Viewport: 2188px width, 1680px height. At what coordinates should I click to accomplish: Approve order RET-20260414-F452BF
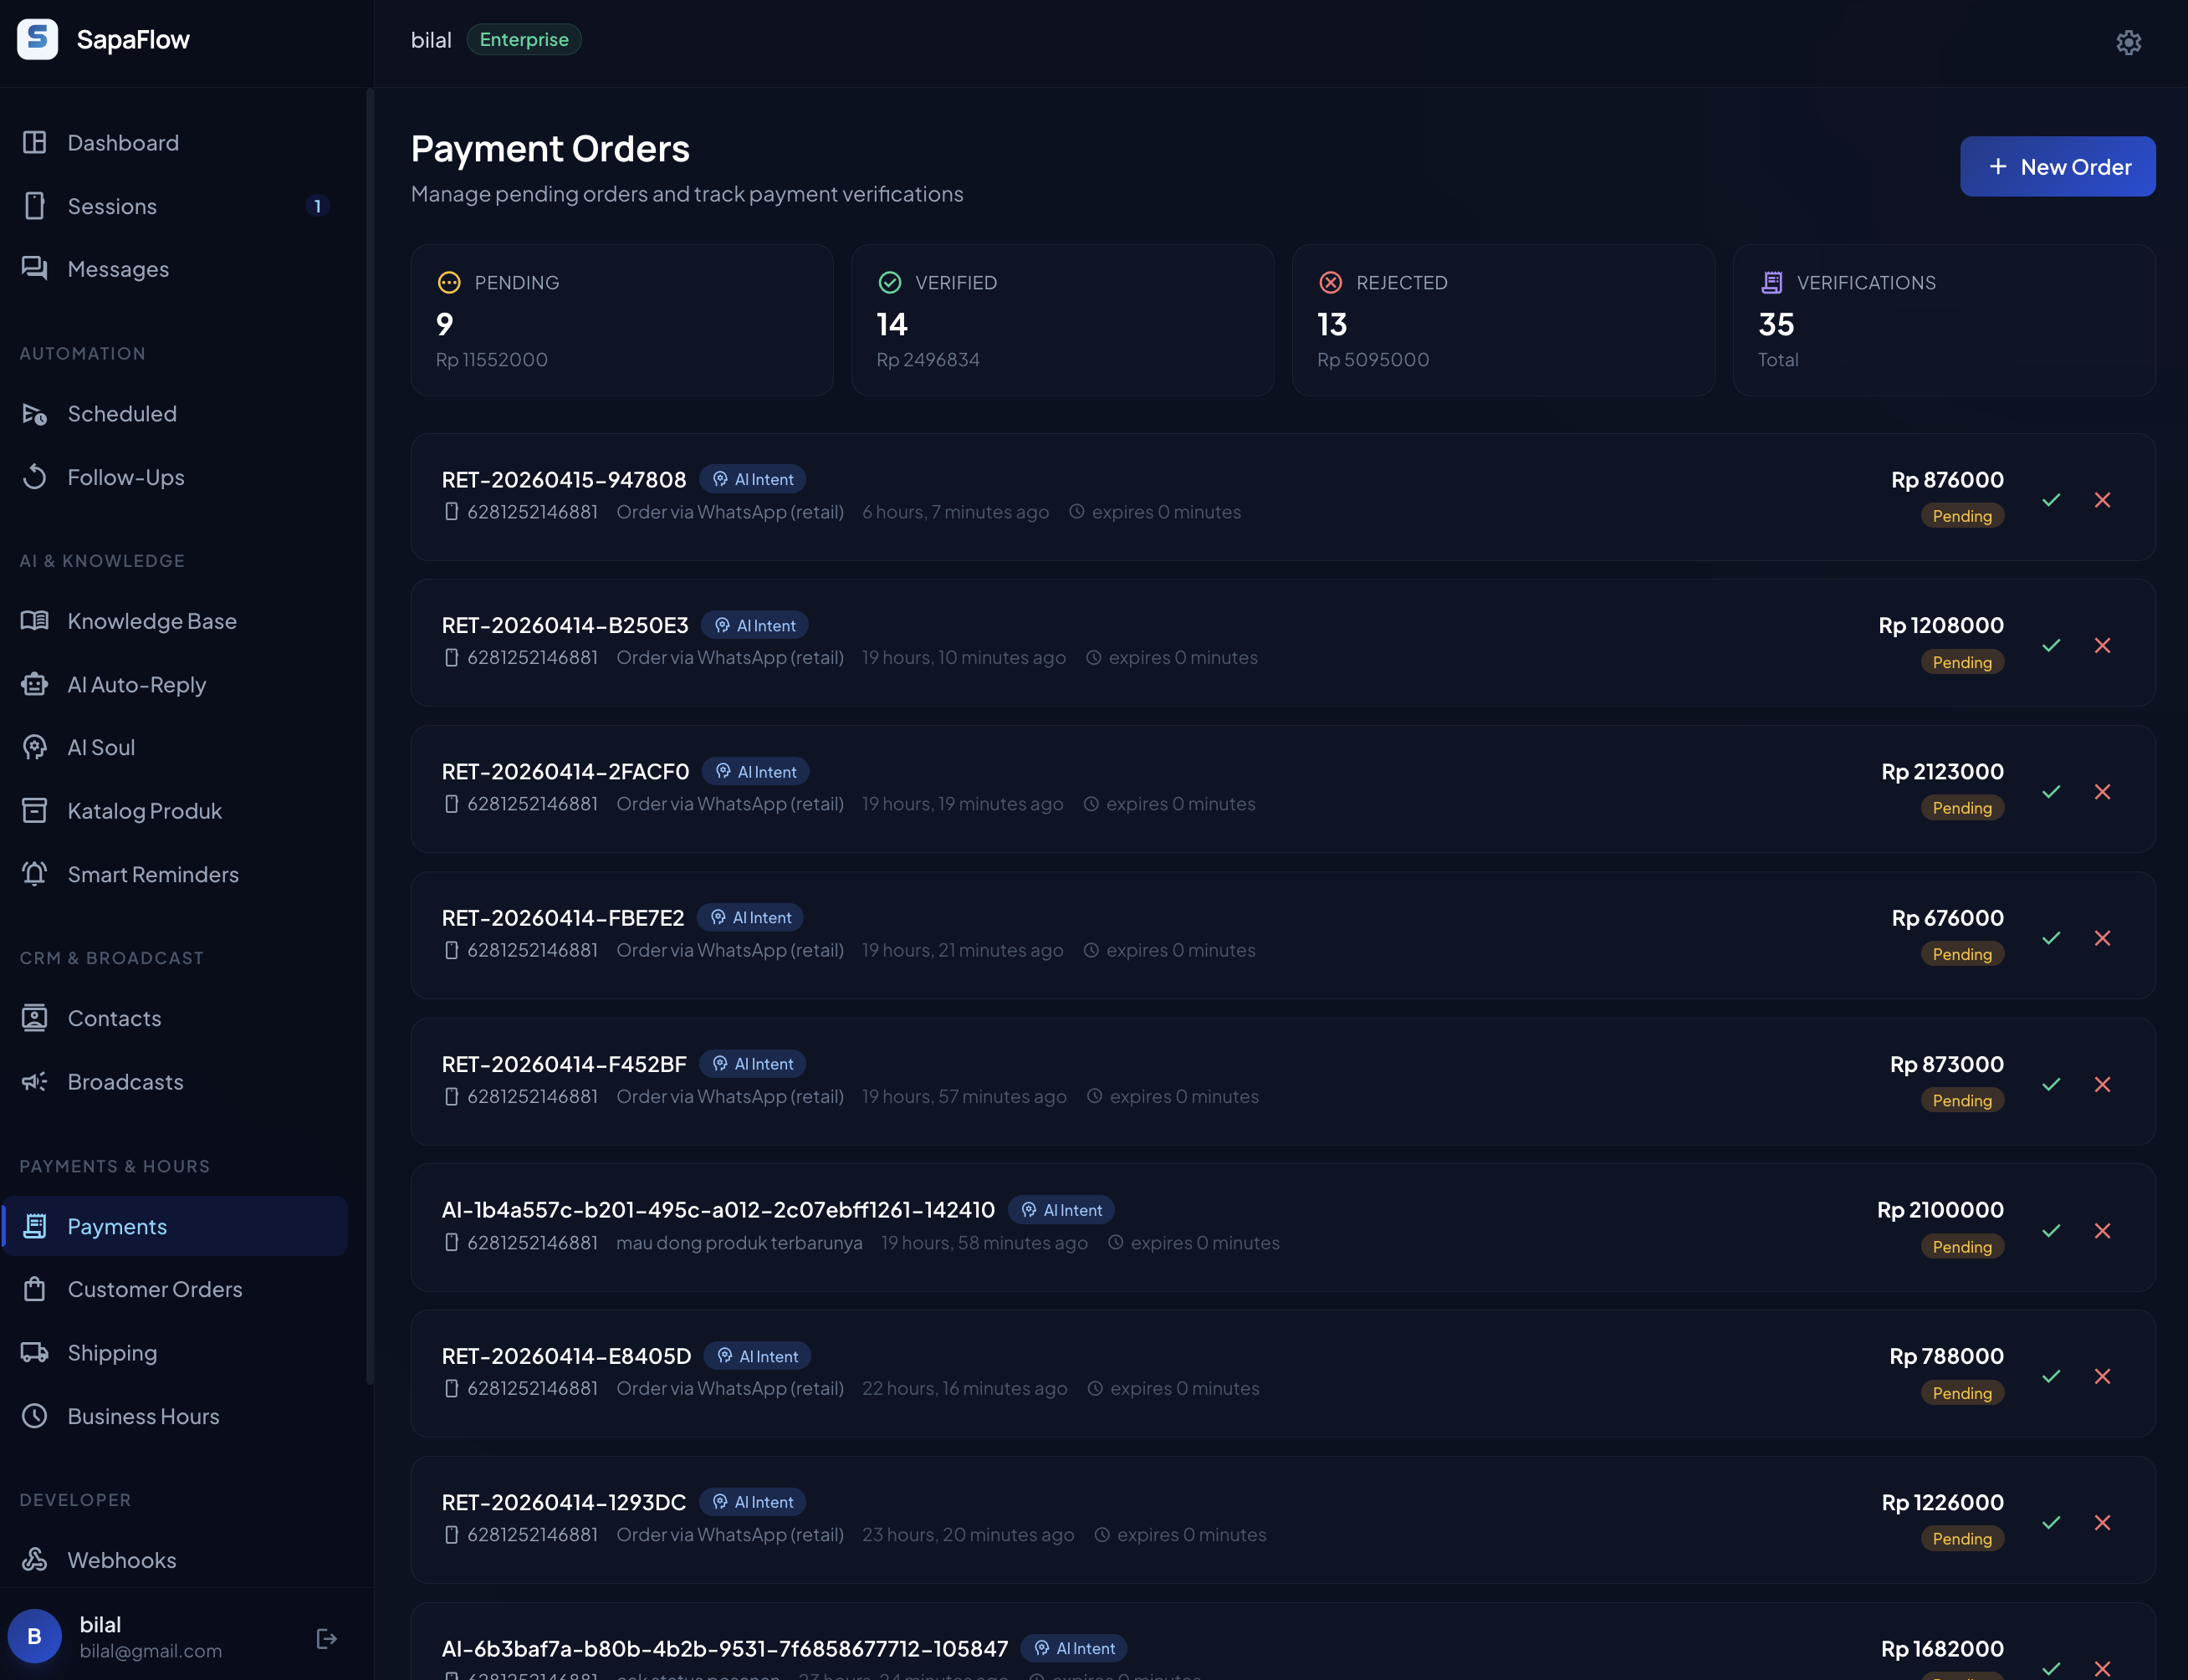[2051, 1084]
